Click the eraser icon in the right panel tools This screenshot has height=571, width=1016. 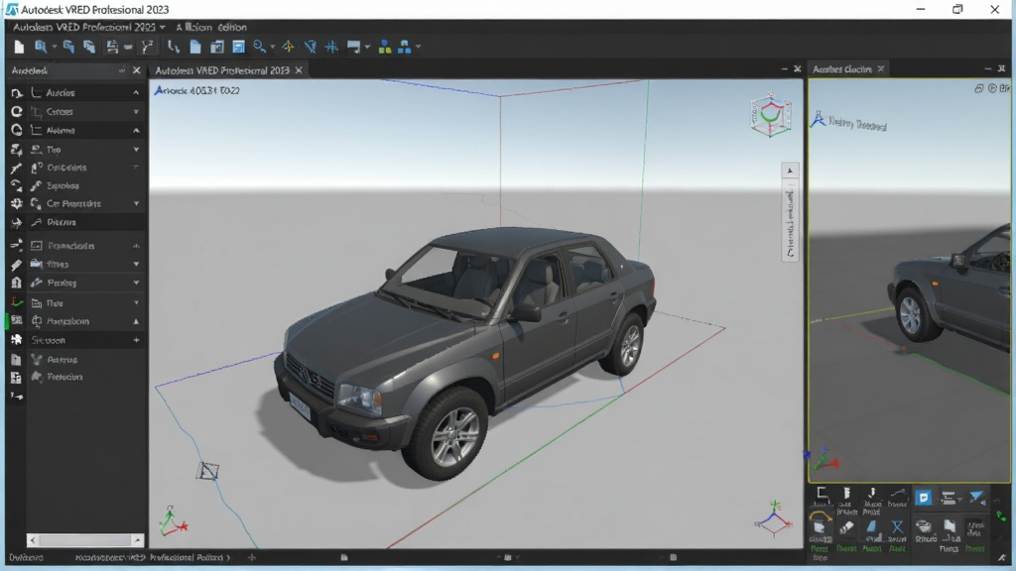point(846,528)
